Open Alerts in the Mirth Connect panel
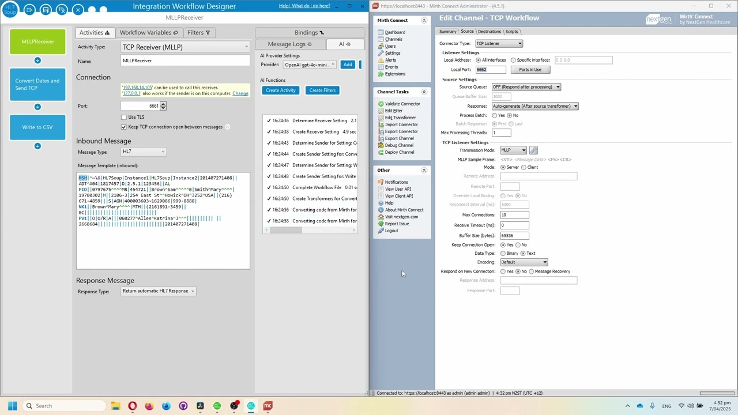Screen dimensions: 738x415 pos(390,60)
